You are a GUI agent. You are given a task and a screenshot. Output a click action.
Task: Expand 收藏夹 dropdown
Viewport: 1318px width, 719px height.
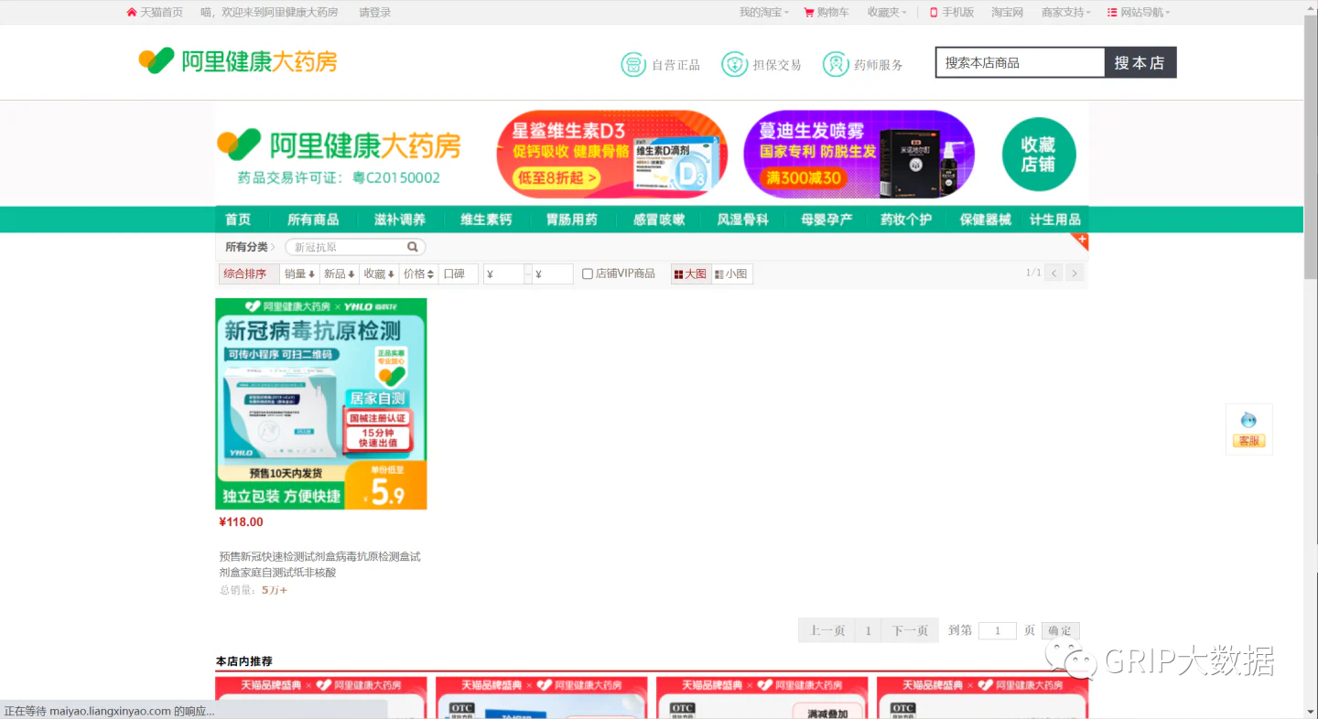[887, 12]
